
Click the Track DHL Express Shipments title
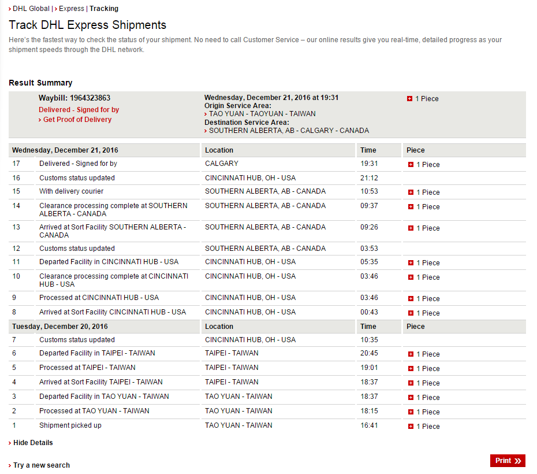tap(87, 25)
